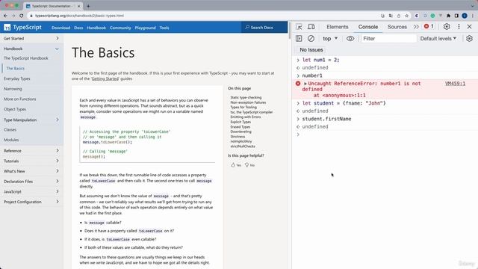Open a new browser tab with plus

tap(88, 6)
